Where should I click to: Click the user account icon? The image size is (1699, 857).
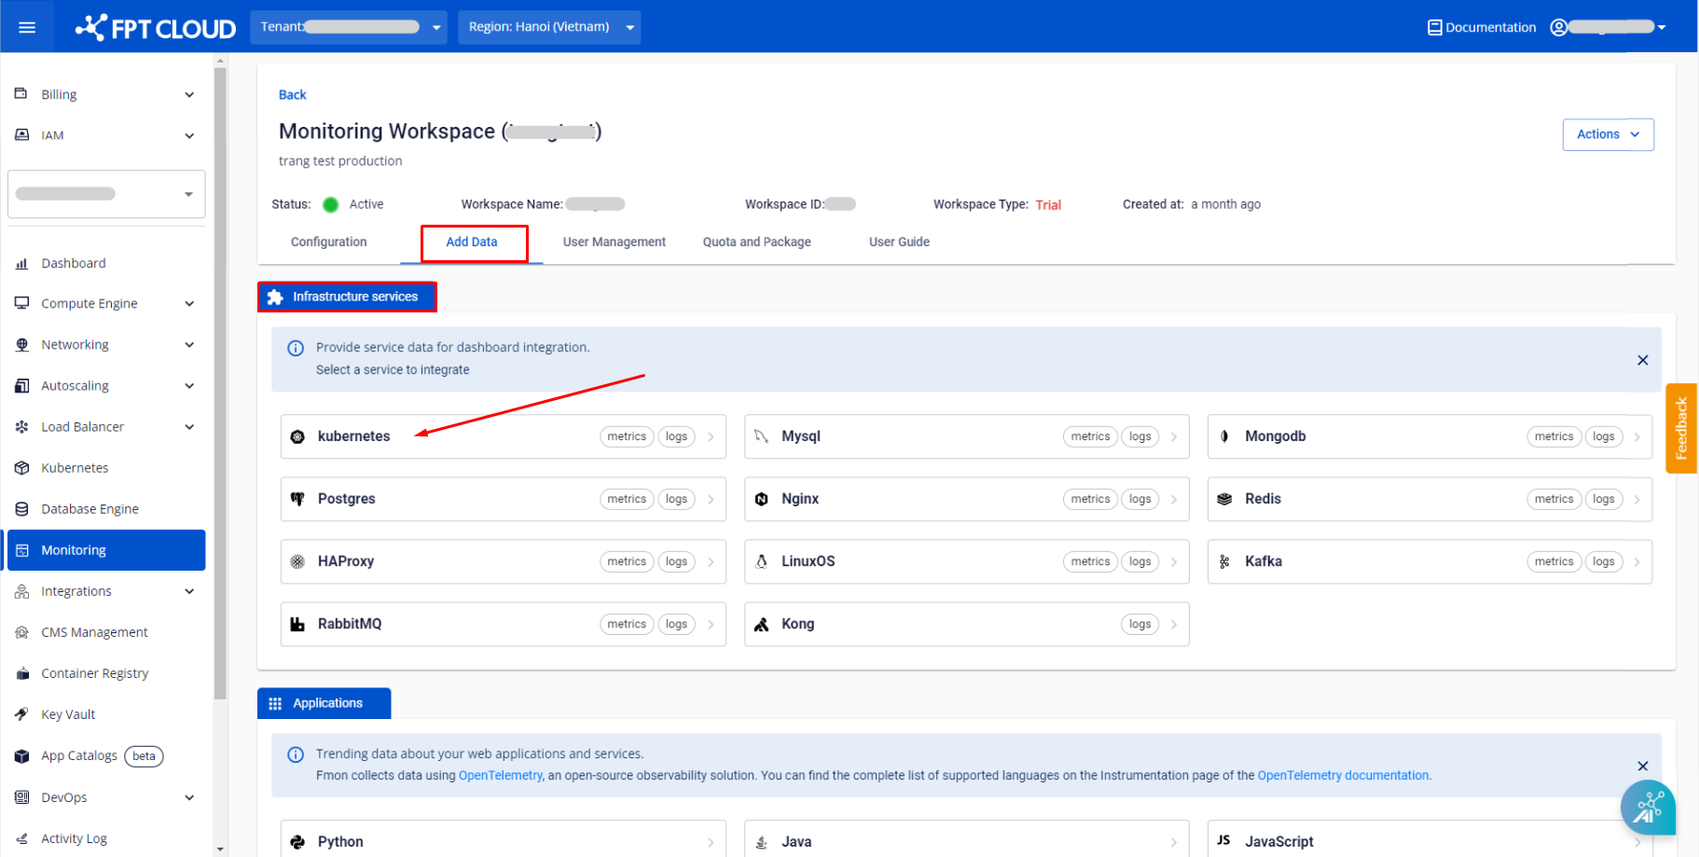(x=1558, y=27)
